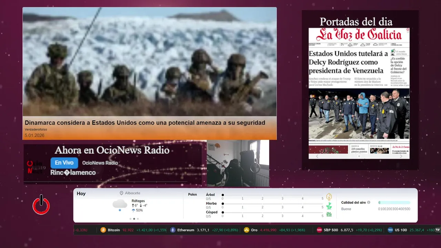Viewport: 441px width, 248px height.
Task: Click the US 100 ticker label
Action: coord(401,230)
